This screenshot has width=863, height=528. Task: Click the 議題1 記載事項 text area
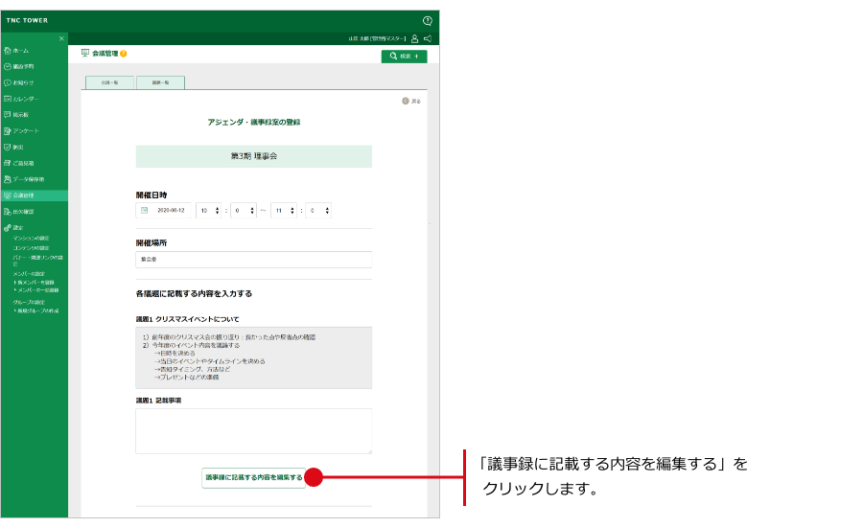coord(254,431)
